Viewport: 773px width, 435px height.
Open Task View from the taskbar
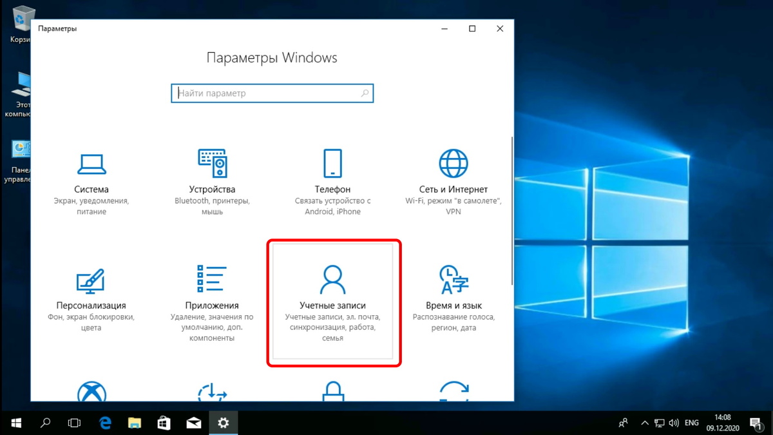(75, 423)
